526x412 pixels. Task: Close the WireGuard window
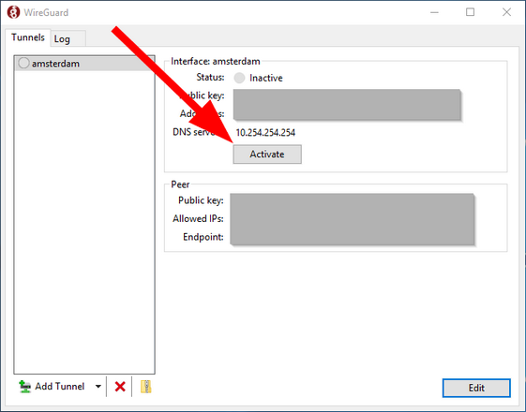coord(506,12)
